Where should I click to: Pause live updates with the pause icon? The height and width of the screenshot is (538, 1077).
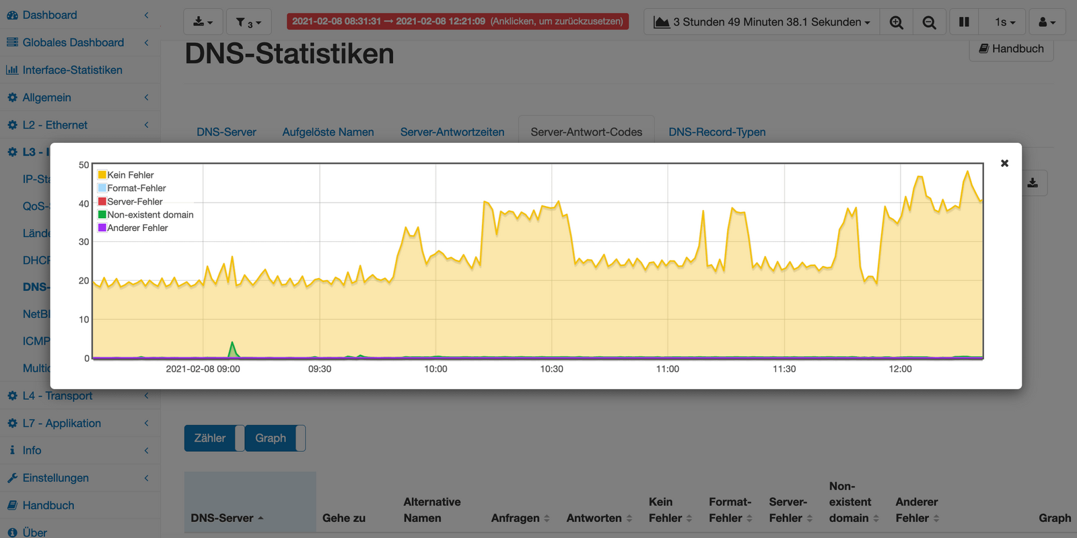[x=964, y=22]
